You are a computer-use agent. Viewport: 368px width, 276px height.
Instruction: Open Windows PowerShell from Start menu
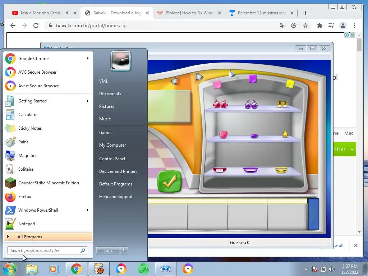48,210
